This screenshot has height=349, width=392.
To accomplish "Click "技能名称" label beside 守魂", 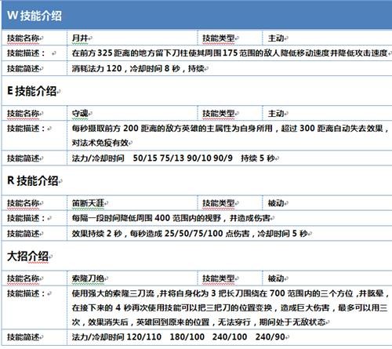I will coord(24,114).
